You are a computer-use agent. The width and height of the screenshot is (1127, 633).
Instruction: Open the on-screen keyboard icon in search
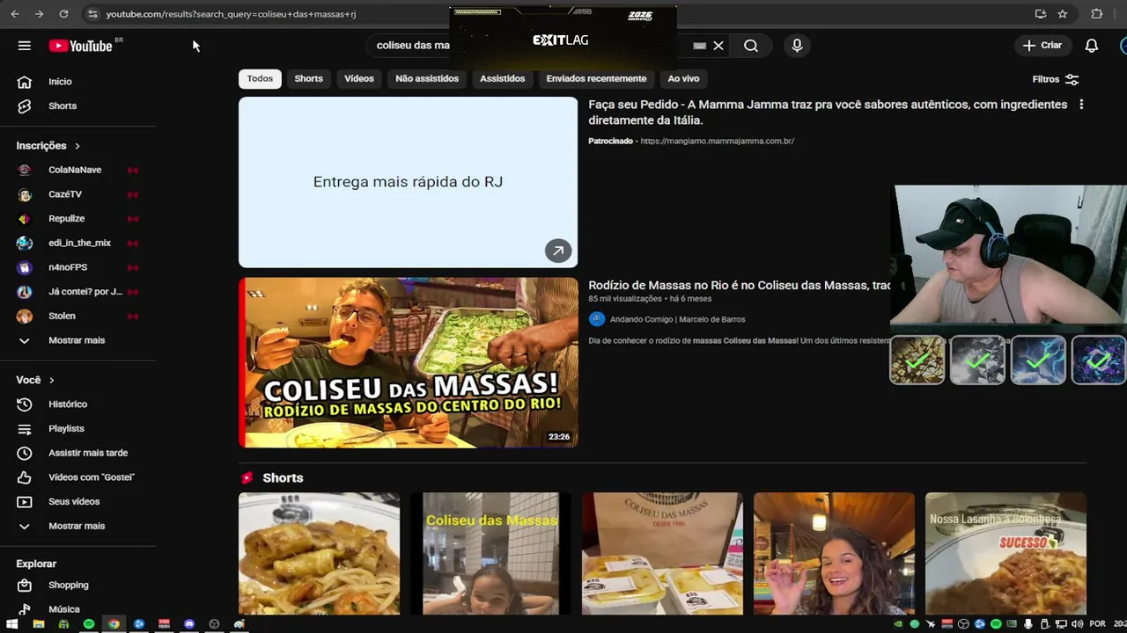pyautogui.click(x=699, y=46)
